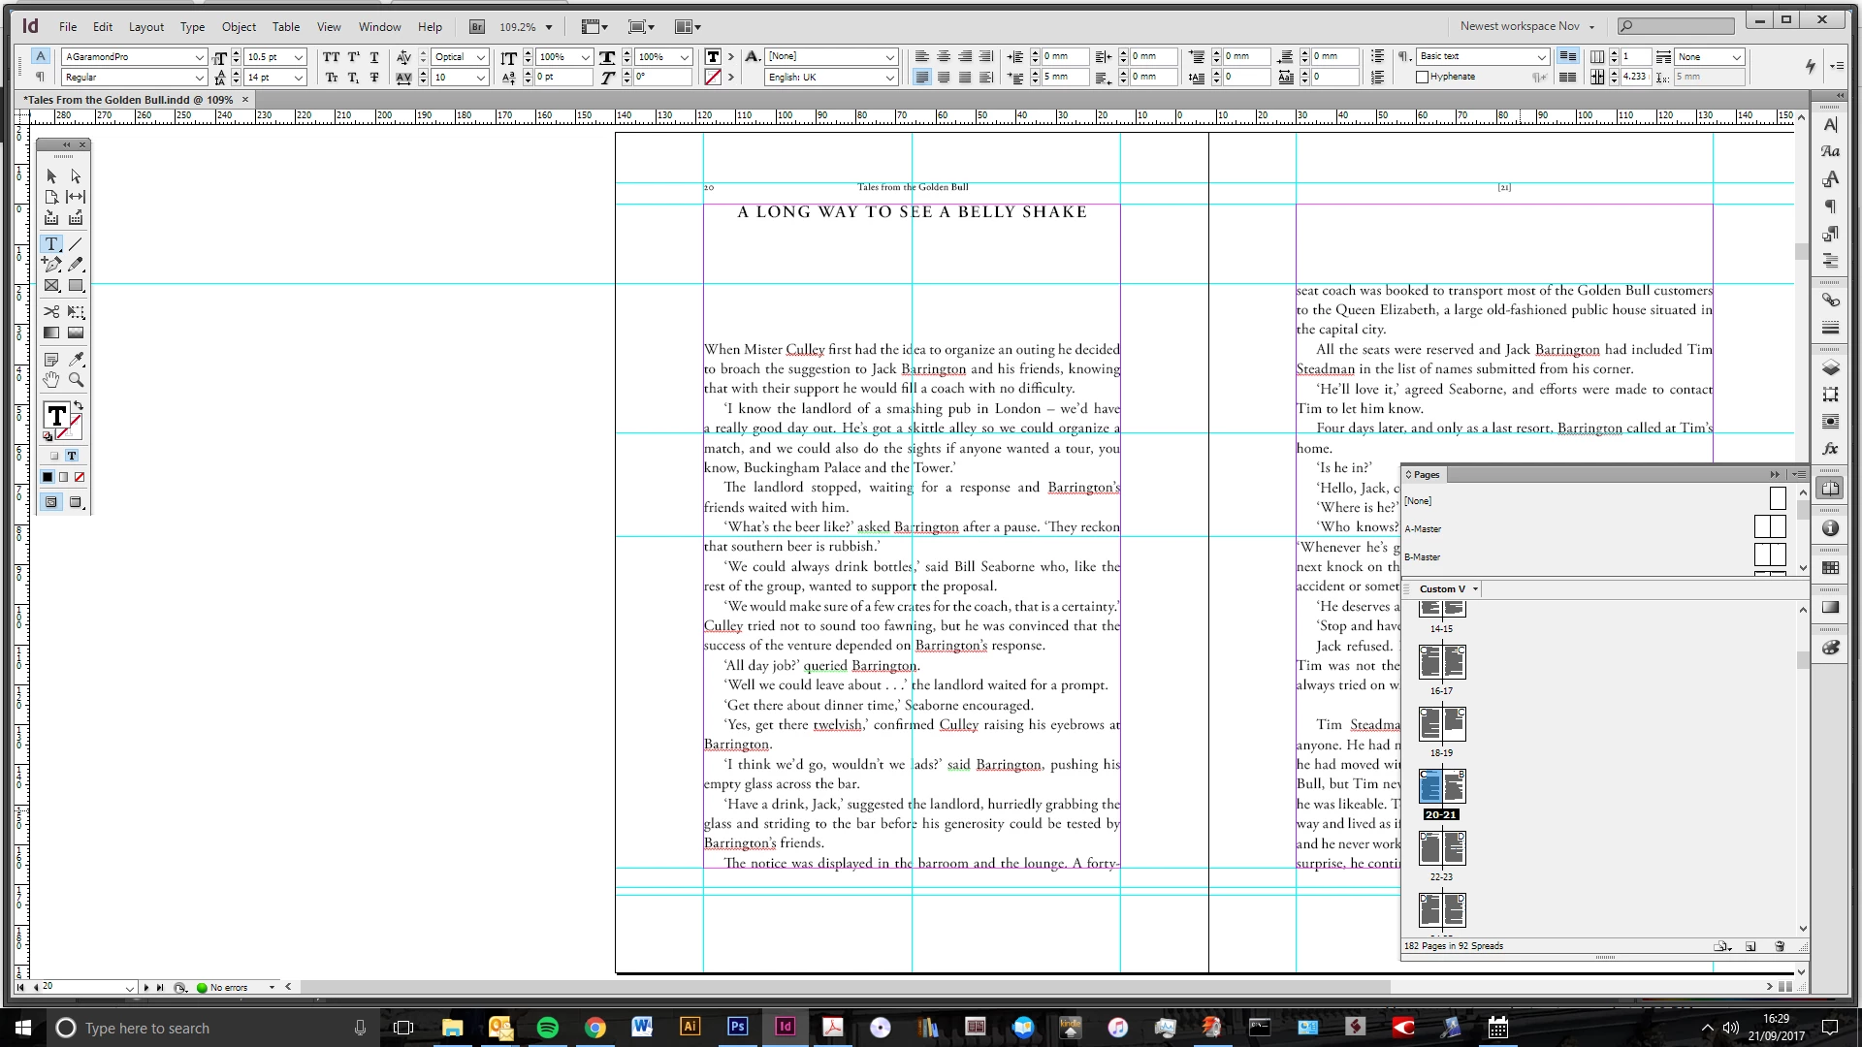
Task: Toggle All Caps formatting button
Action: point(331,57)
